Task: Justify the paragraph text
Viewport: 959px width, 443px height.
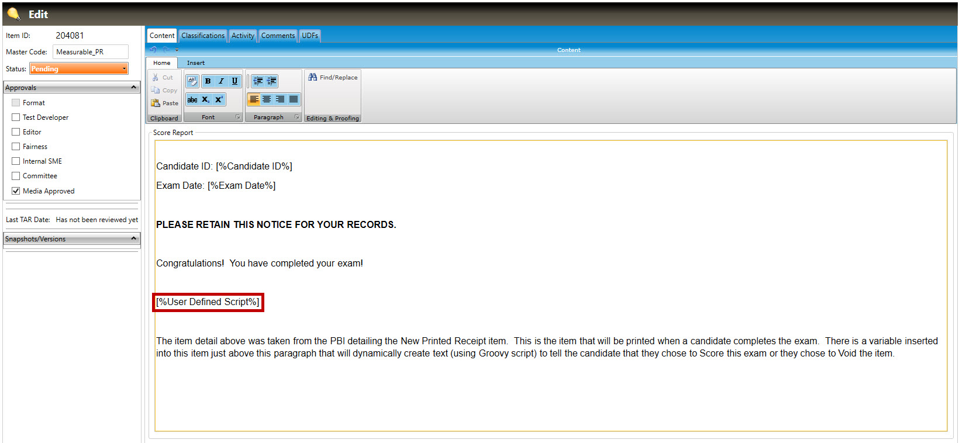Action: pyautogui.click(x=294, y=99)
